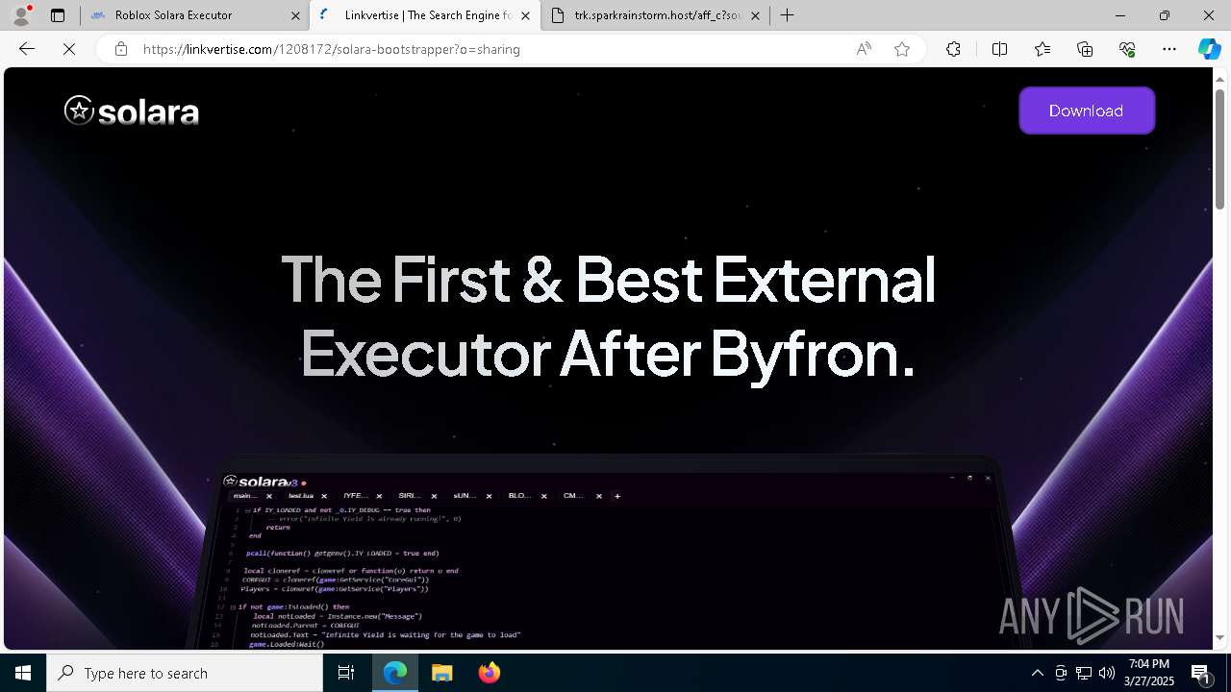Open Edge Settings and more menu
The image size is (1231, 692).
point(1169,49)
